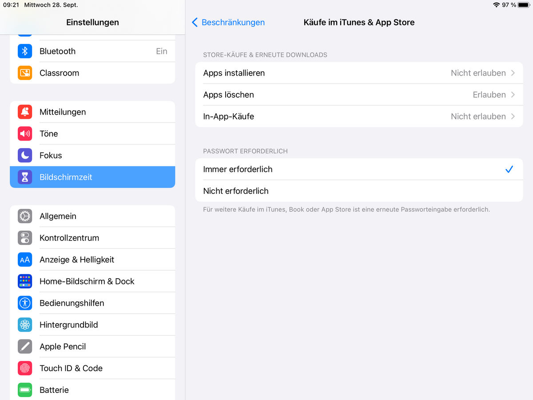
Task: Choose Nicht erforderlich password option
Action: click(236, 191)
